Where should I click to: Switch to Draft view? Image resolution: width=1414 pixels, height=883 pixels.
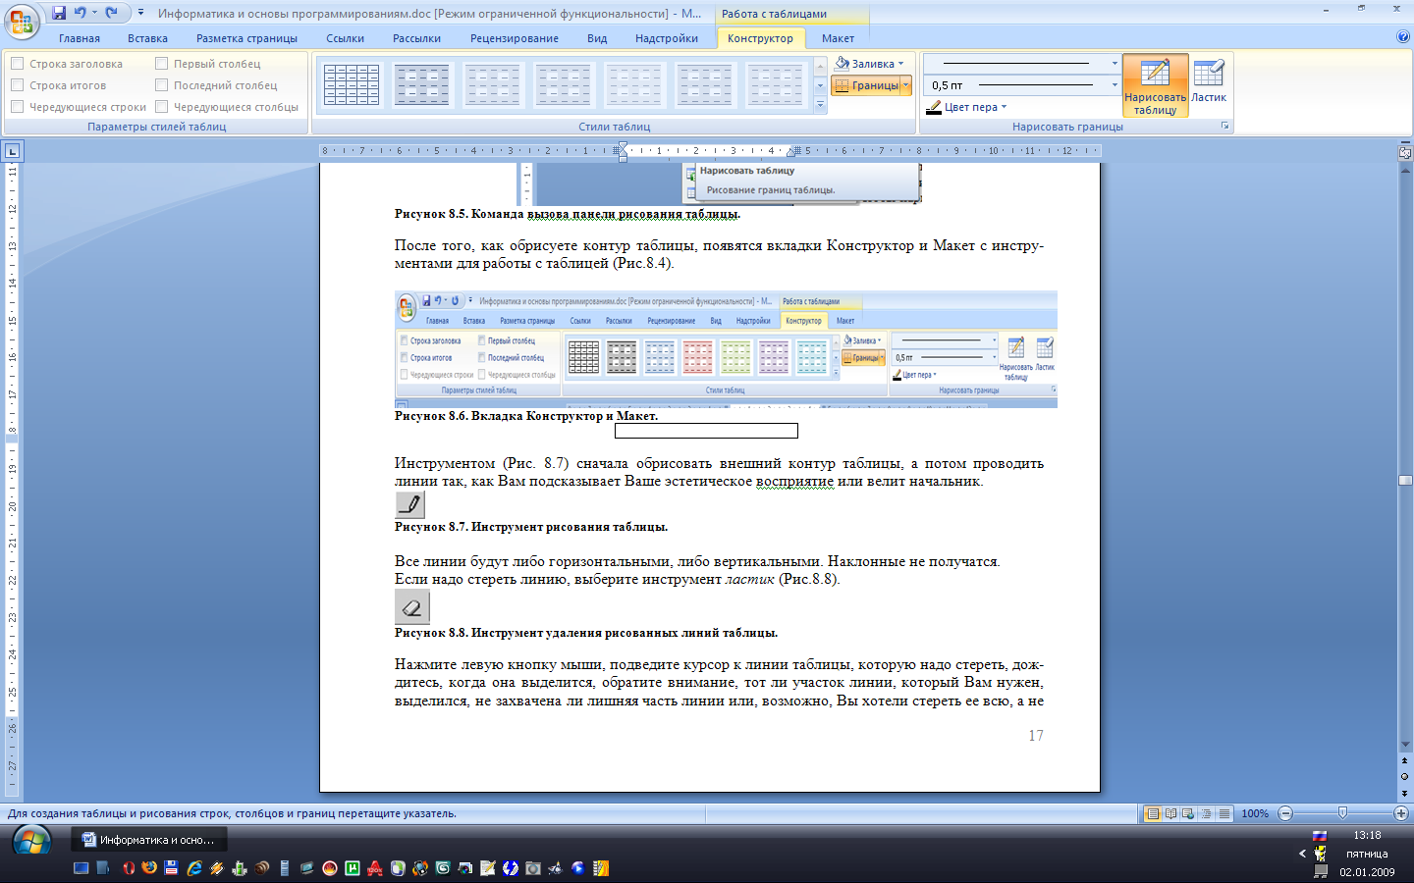point(1224,813)
